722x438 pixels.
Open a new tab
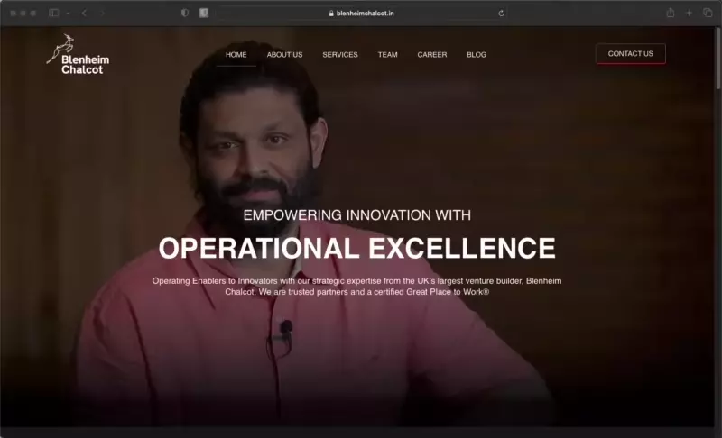[689, 13]
